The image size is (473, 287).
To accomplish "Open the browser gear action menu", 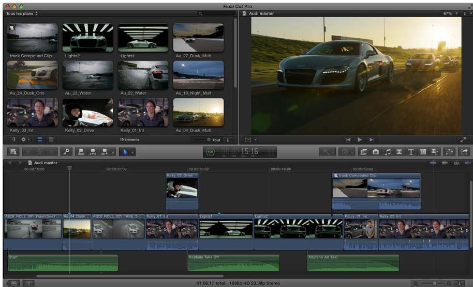I will [25, 139].
